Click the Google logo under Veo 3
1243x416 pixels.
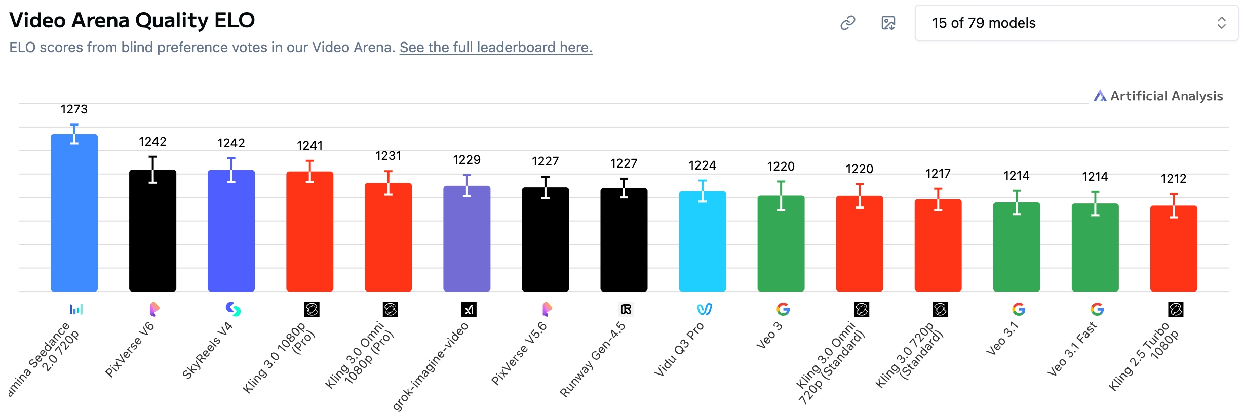783,309
